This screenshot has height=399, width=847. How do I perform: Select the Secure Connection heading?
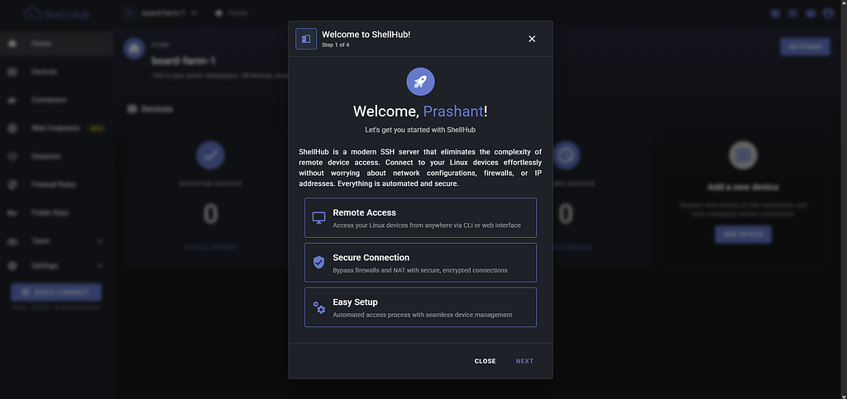tap(371, 257)
